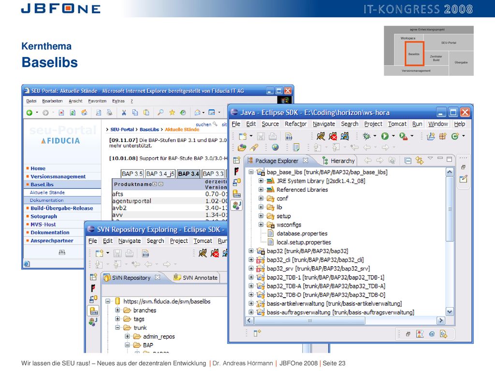Viewport: 495px width, 371px height.
Task: Open the Sotograph navigation link
Action: [x=44, y=216]
